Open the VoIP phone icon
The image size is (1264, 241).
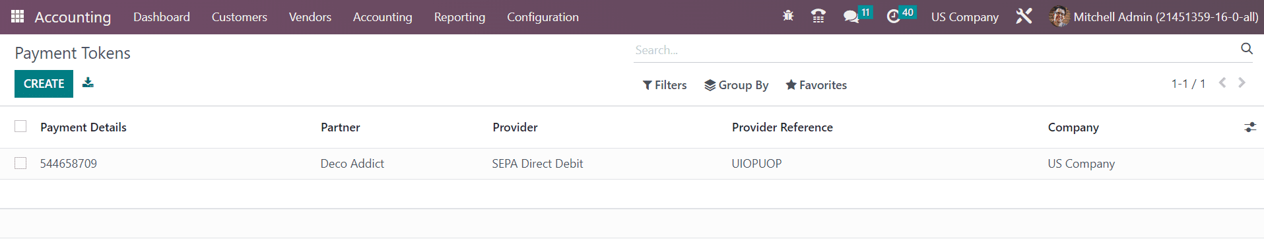pyautogui.click(x=818, y=17)
